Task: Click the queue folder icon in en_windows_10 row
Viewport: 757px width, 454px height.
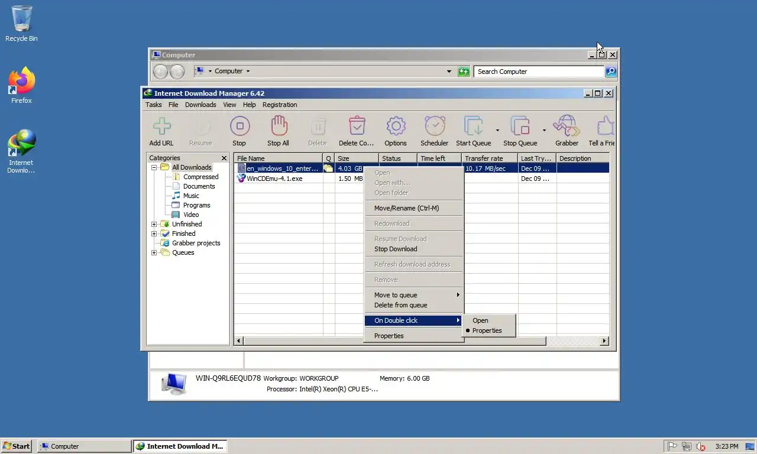Action: coord(328,168)
